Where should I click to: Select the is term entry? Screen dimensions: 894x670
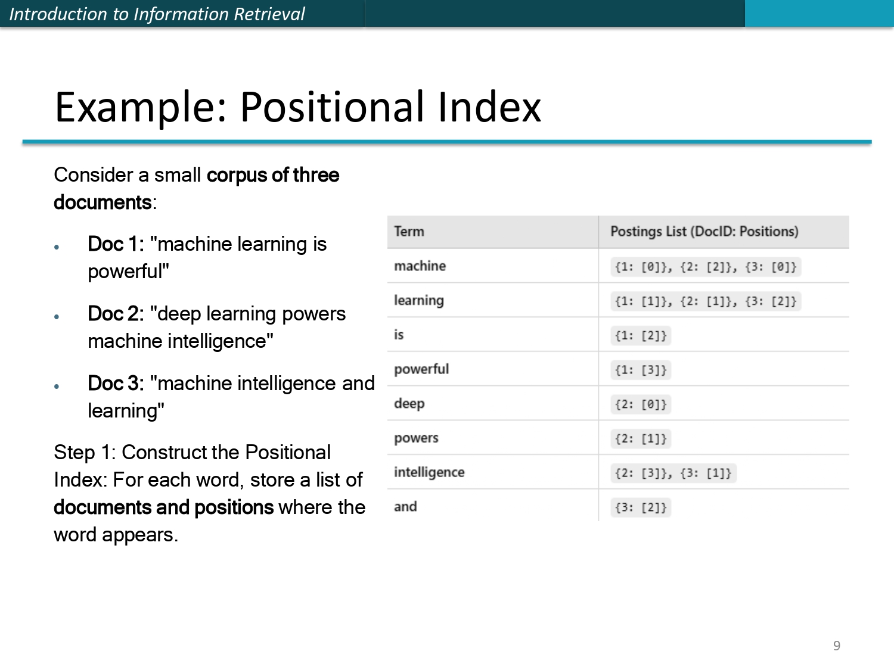(398, 335)
